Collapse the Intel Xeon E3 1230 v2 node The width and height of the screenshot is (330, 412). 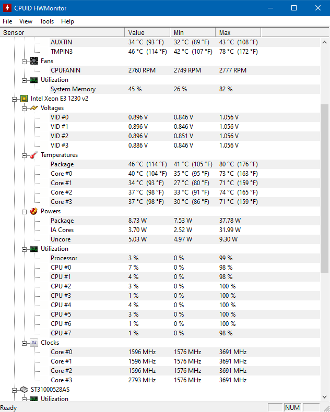coord(14,99)
